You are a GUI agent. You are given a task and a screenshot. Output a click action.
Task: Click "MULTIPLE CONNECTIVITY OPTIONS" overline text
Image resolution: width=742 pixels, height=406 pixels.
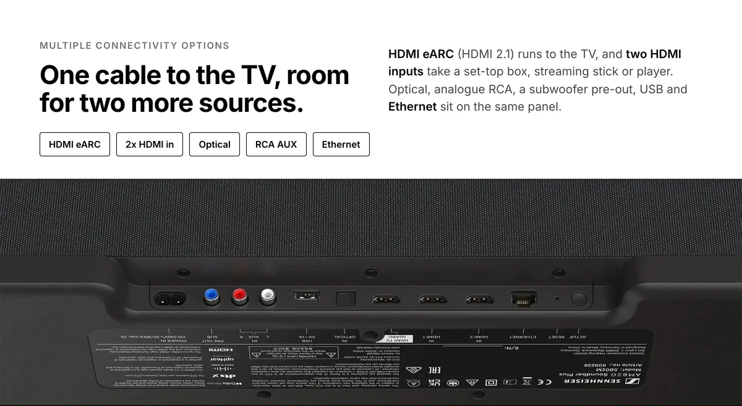tap(134, 46)
